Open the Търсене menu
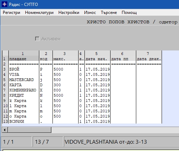Viewport: 179px width, 151px height. click(x=109, y=13)
